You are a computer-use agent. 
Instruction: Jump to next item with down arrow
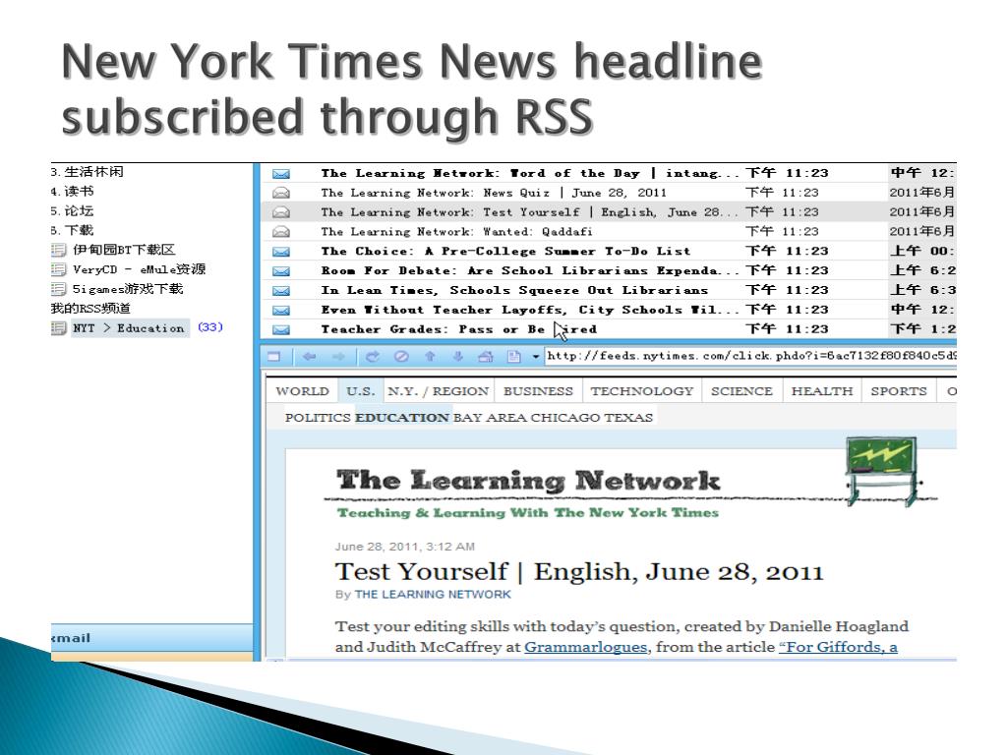pos(458,356)
